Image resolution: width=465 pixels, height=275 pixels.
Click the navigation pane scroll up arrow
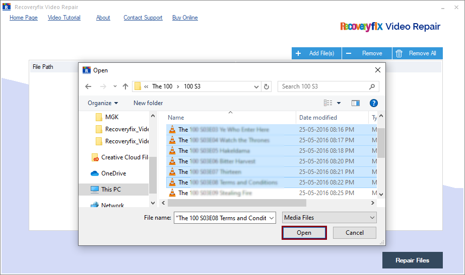click(x=153, y=116)
